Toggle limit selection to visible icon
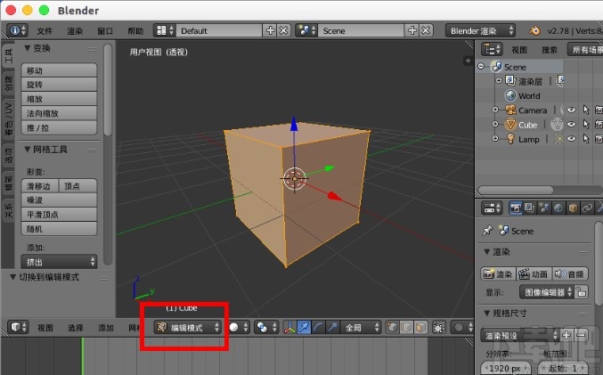The height and width of the screenshot is (375, 603). click(x=439, y=327)
